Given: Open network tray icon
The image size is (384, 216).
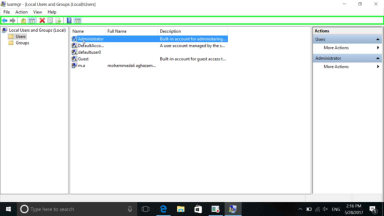Looking at the screenshot, I should click(317, 209).
